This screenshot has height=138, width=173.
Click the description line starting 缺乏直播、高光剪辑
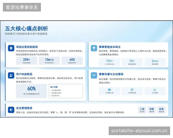[x=132, y=79]
